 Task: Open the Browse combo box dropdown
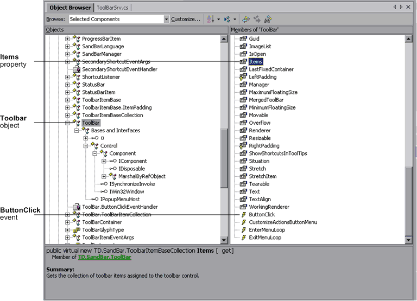[166, 19]
